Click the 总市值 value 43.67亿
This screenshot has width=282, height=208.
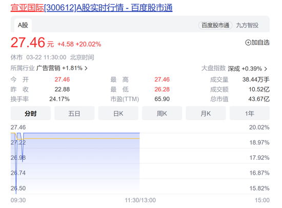[259, 99]
